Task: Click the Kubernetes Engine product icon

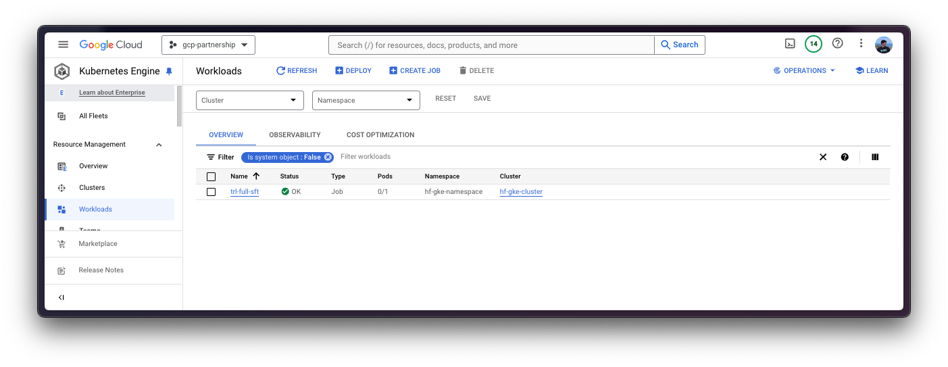Action: coord(62,71)
